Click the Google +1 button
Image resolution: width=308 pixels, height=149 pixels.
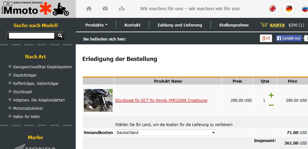(x=266, y=39)
